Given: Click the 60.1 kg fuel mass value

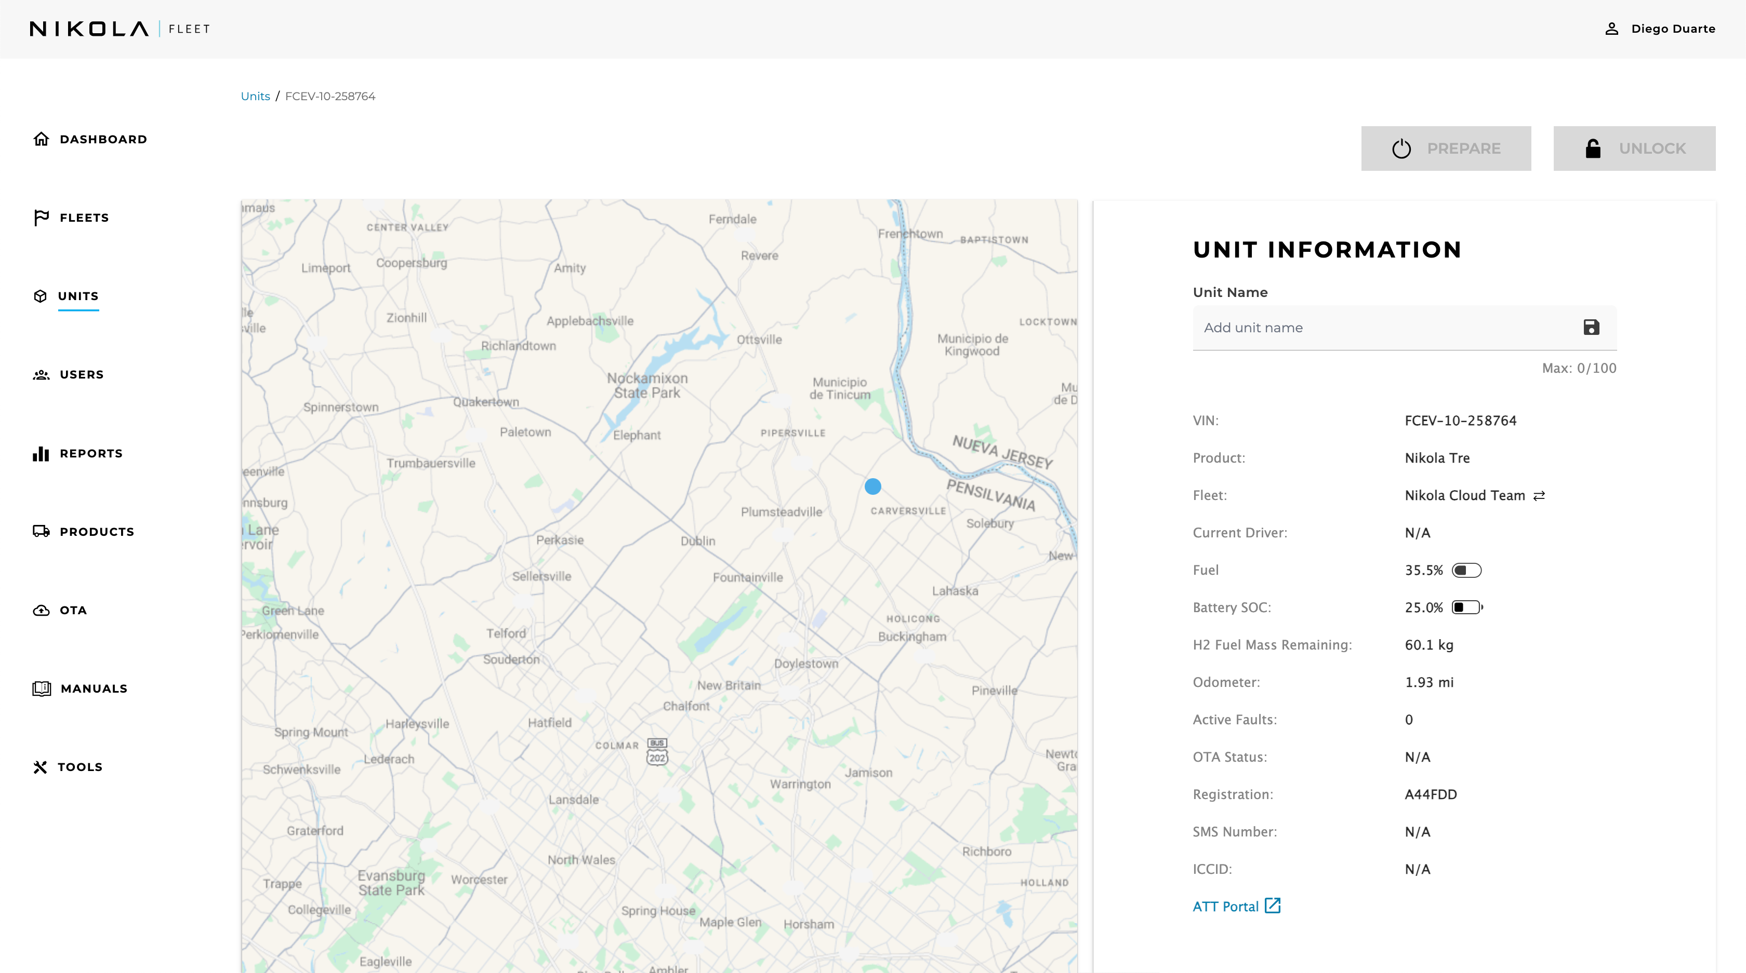Looking at the screenshot, I should click(x=1429, y=645).
